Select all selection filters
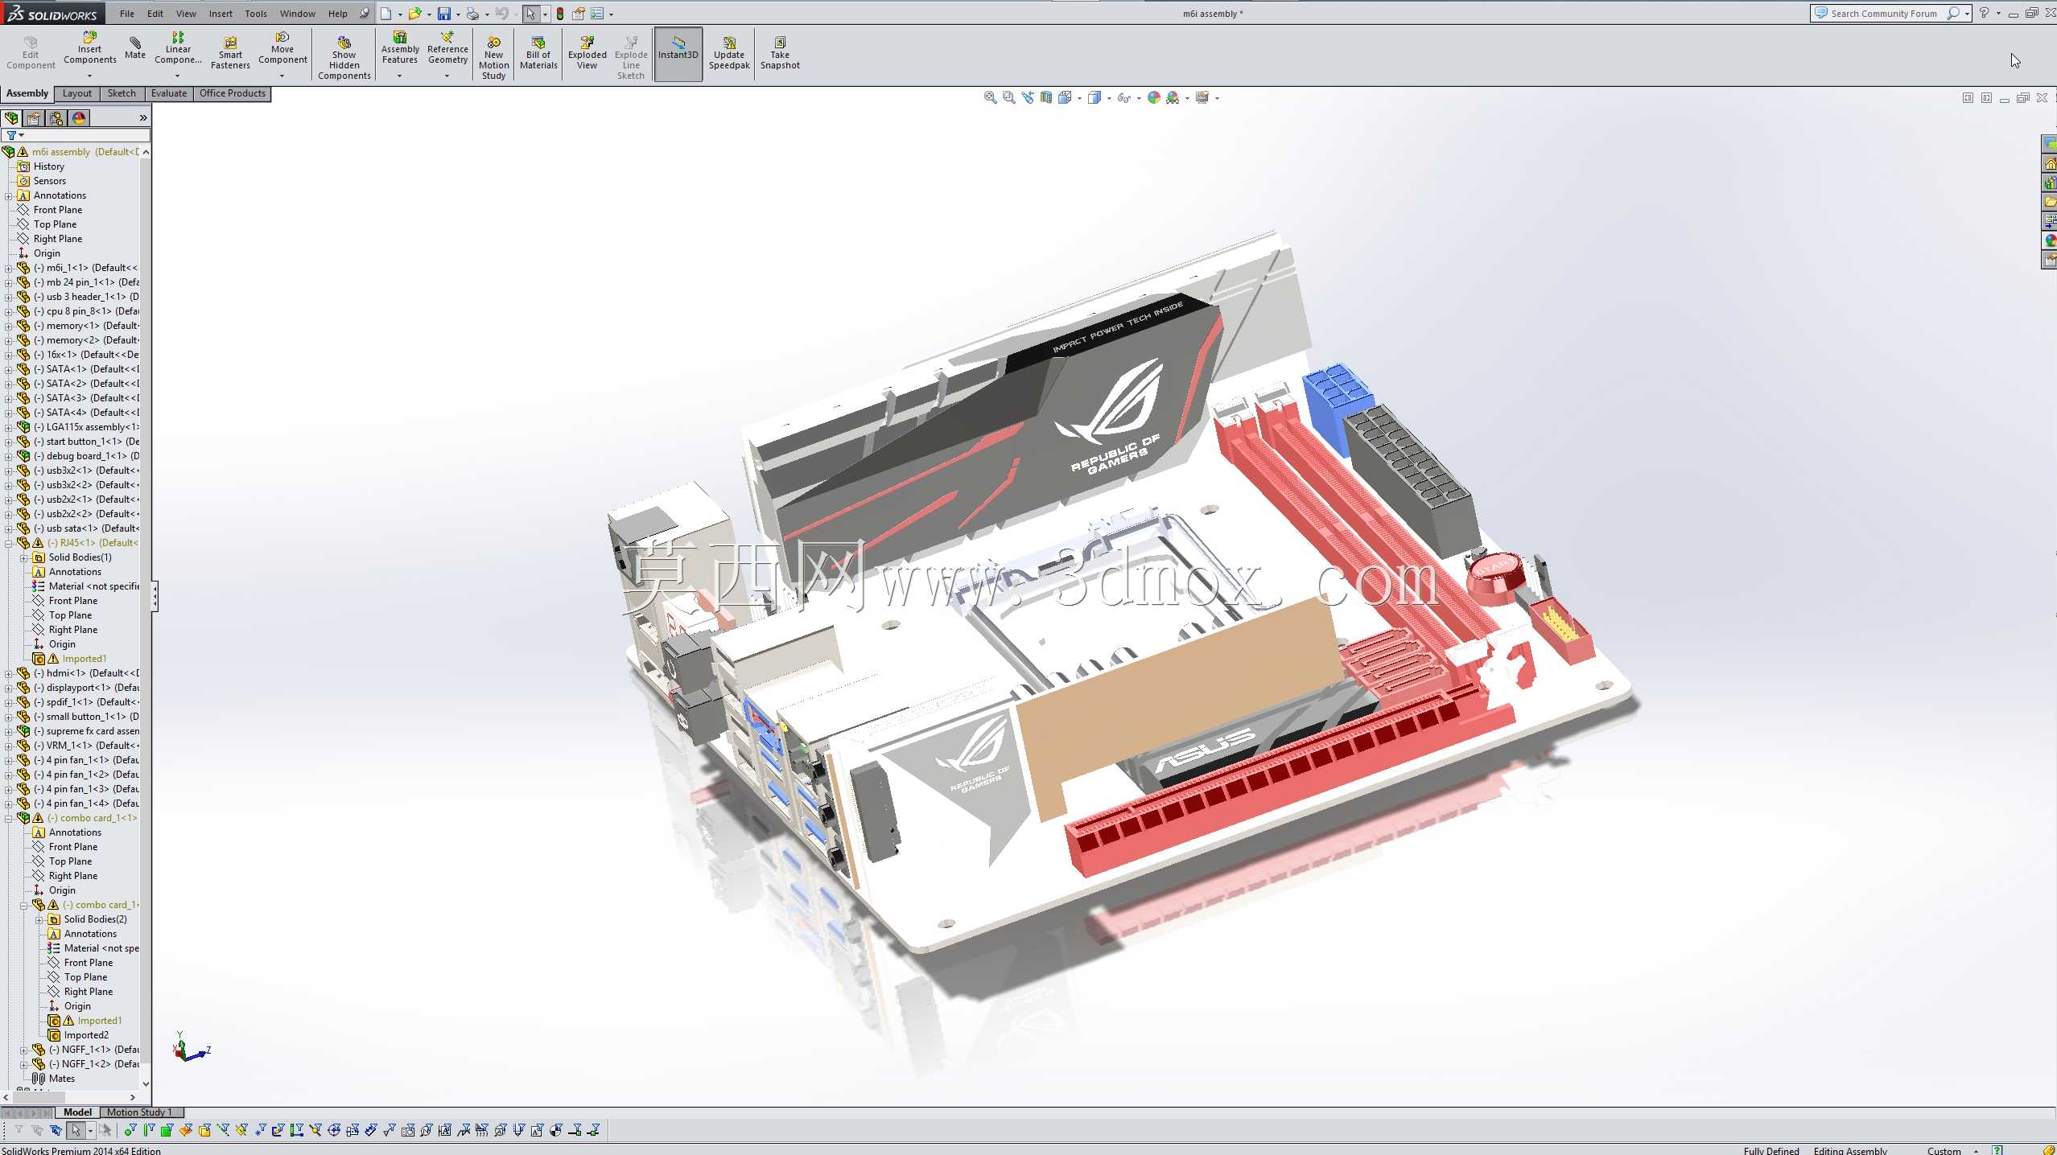 [56, 1130]
